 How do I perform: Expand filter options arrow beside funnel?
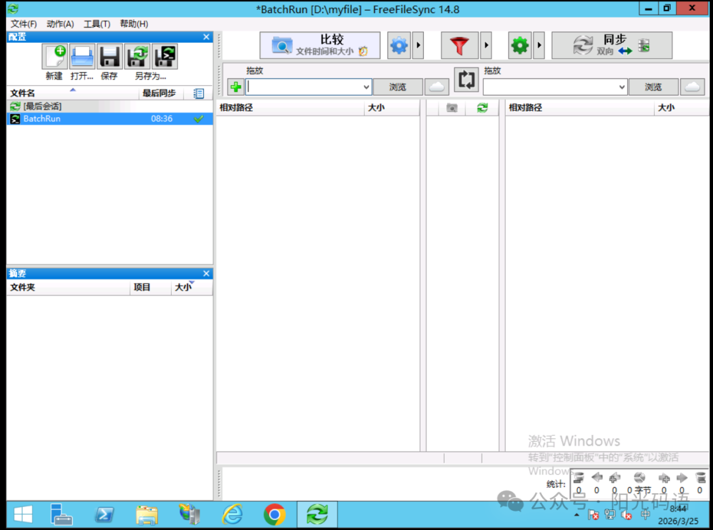[x=486, y=45]
